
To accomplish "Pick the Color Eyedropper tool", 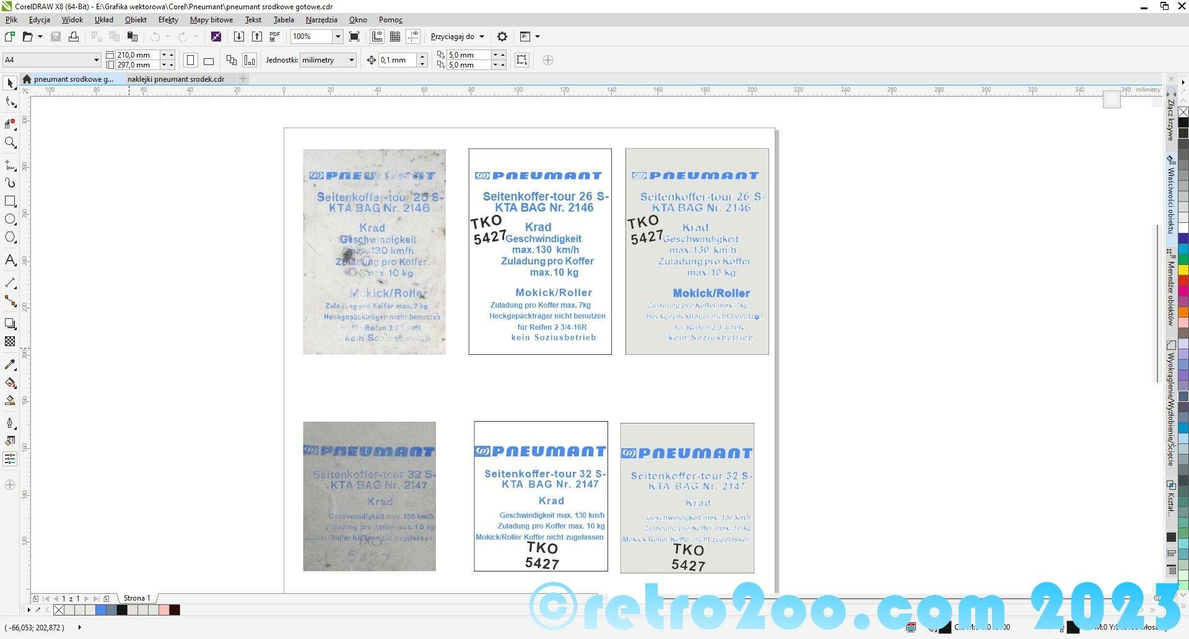I will [10, 365].
